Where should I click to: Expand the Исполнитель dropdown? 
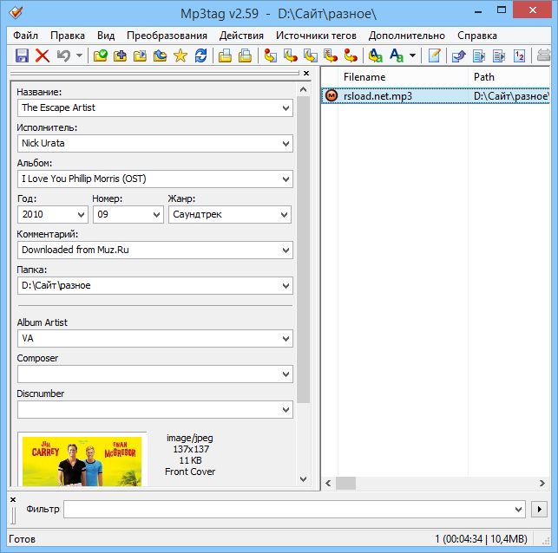[x=286, y=144]
